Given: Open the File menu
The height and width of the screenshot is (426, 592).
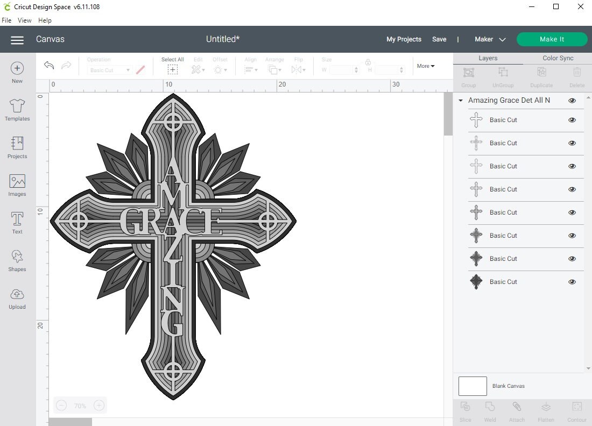Looking at the screenshot, I should tap(6, 20).
